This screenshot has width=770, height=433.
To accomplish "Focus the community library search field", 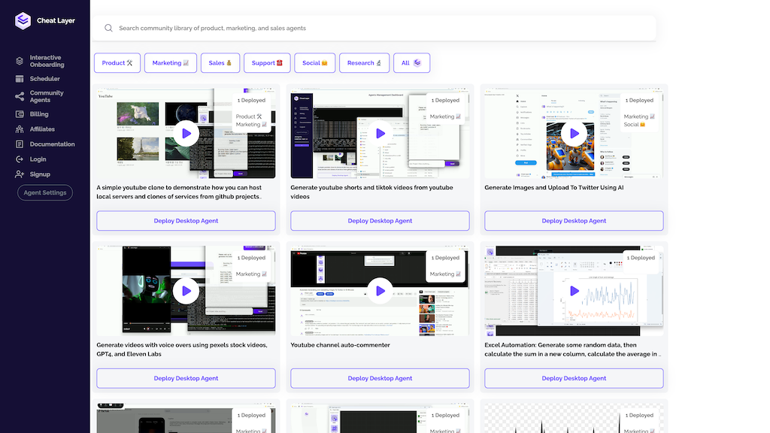I will 376,29.
